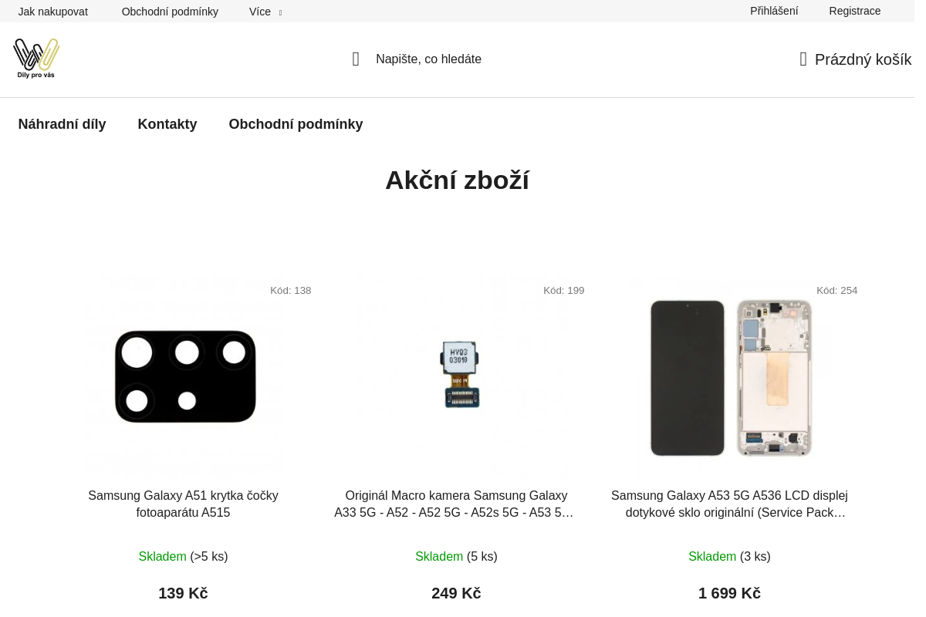
Task: Open Jak nakupovat in top bar
Action: pyautogui.click(x=53, y=12)
